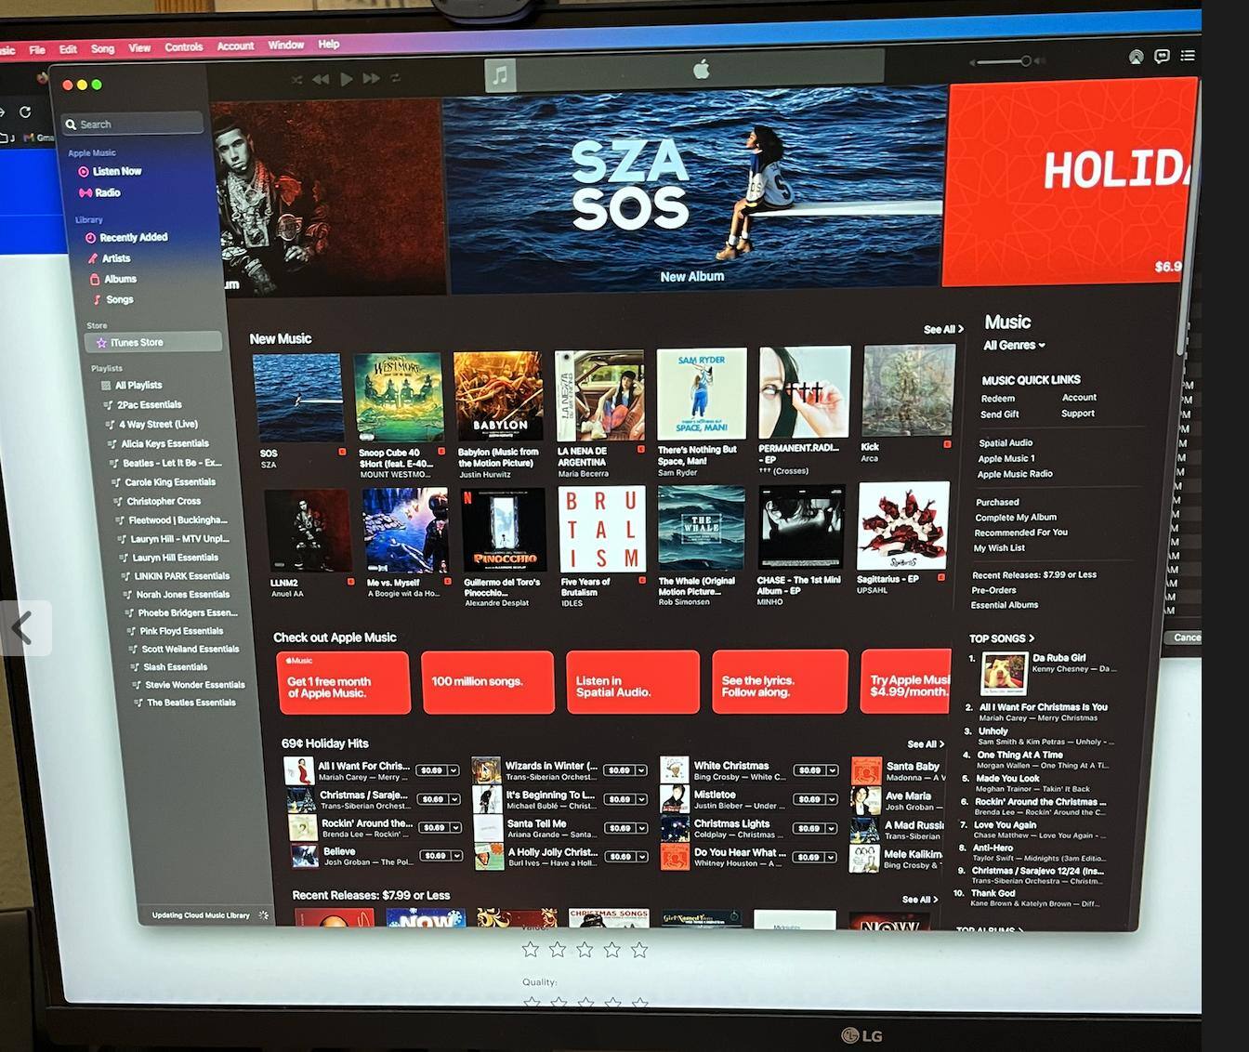
Task: Click the Search field in sidebar
Action: coord(135,125)
